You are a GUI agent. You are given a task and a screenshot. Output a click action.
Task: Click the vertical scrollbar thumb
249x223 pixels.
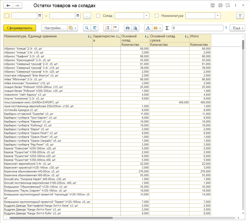[243, 45]
